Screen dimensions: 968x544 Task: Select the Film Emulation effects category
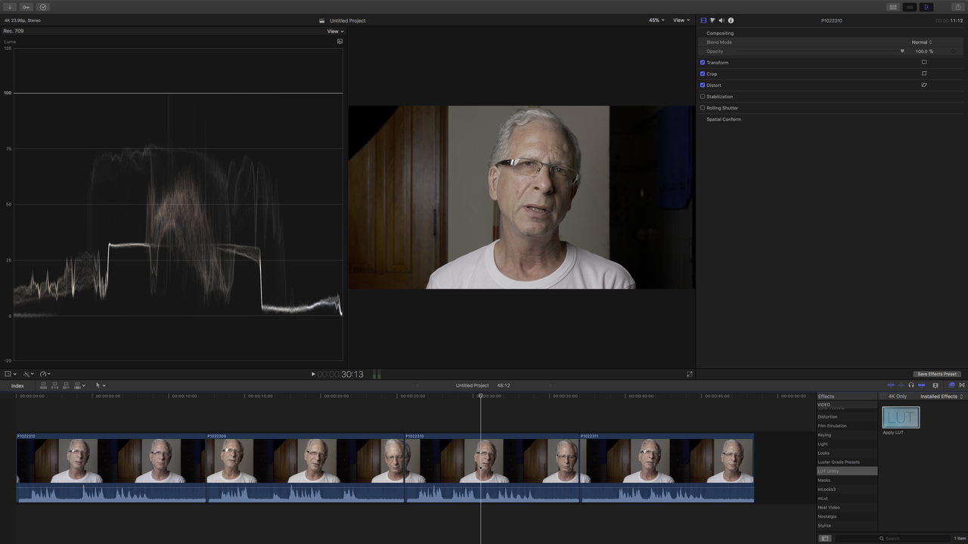pyautogui.click(x=832, y=426)
